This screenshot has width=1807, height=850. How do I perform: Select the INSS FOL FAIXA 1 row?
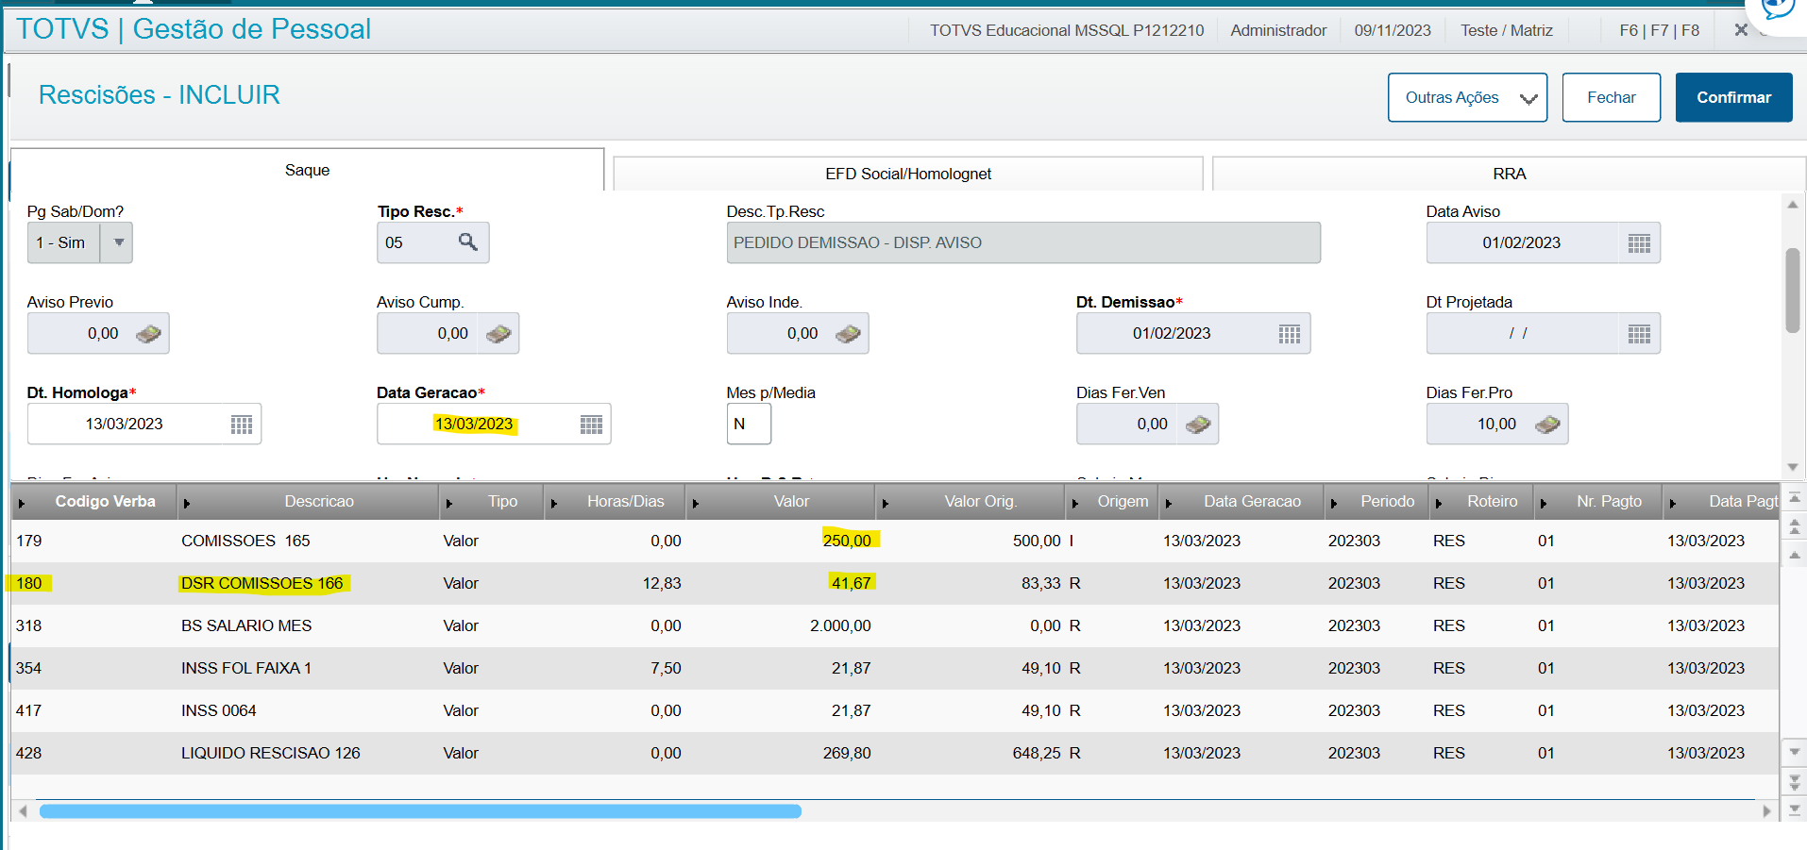[895, 668]
